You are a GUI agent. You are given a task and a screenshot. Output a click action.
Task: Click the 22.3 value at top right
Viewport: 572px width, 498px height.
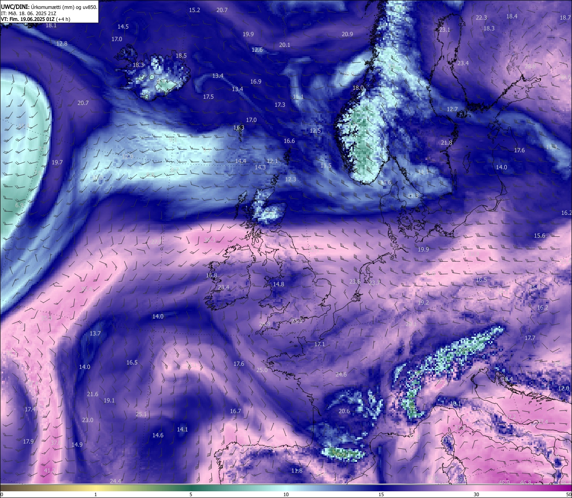[x=481, y=17]
